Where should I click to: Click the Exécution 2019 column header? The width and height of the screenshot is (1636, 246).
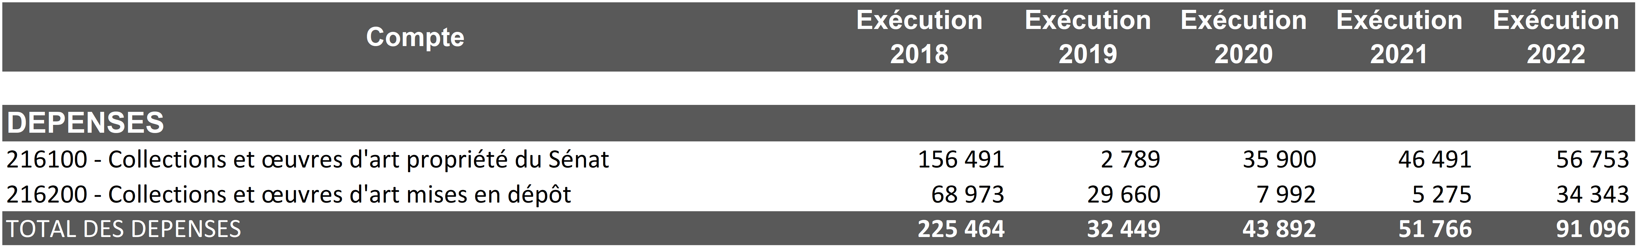[x=1087, y=37]
